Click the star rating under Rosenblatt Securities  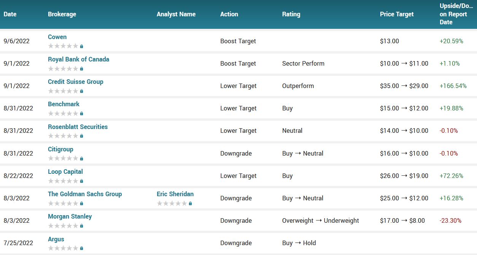[x=63, y=135]
